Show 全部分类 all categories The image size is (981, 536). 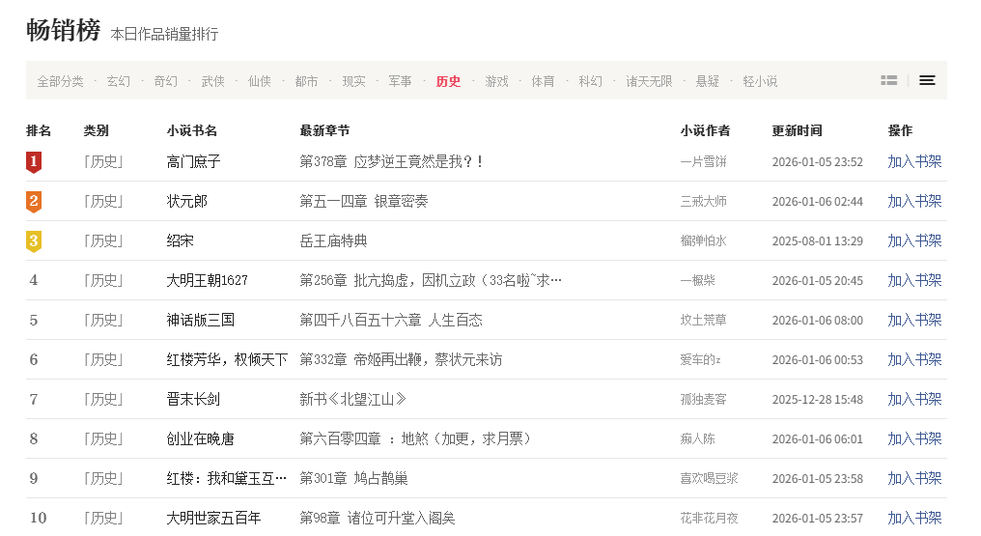(x=60, y=81)
